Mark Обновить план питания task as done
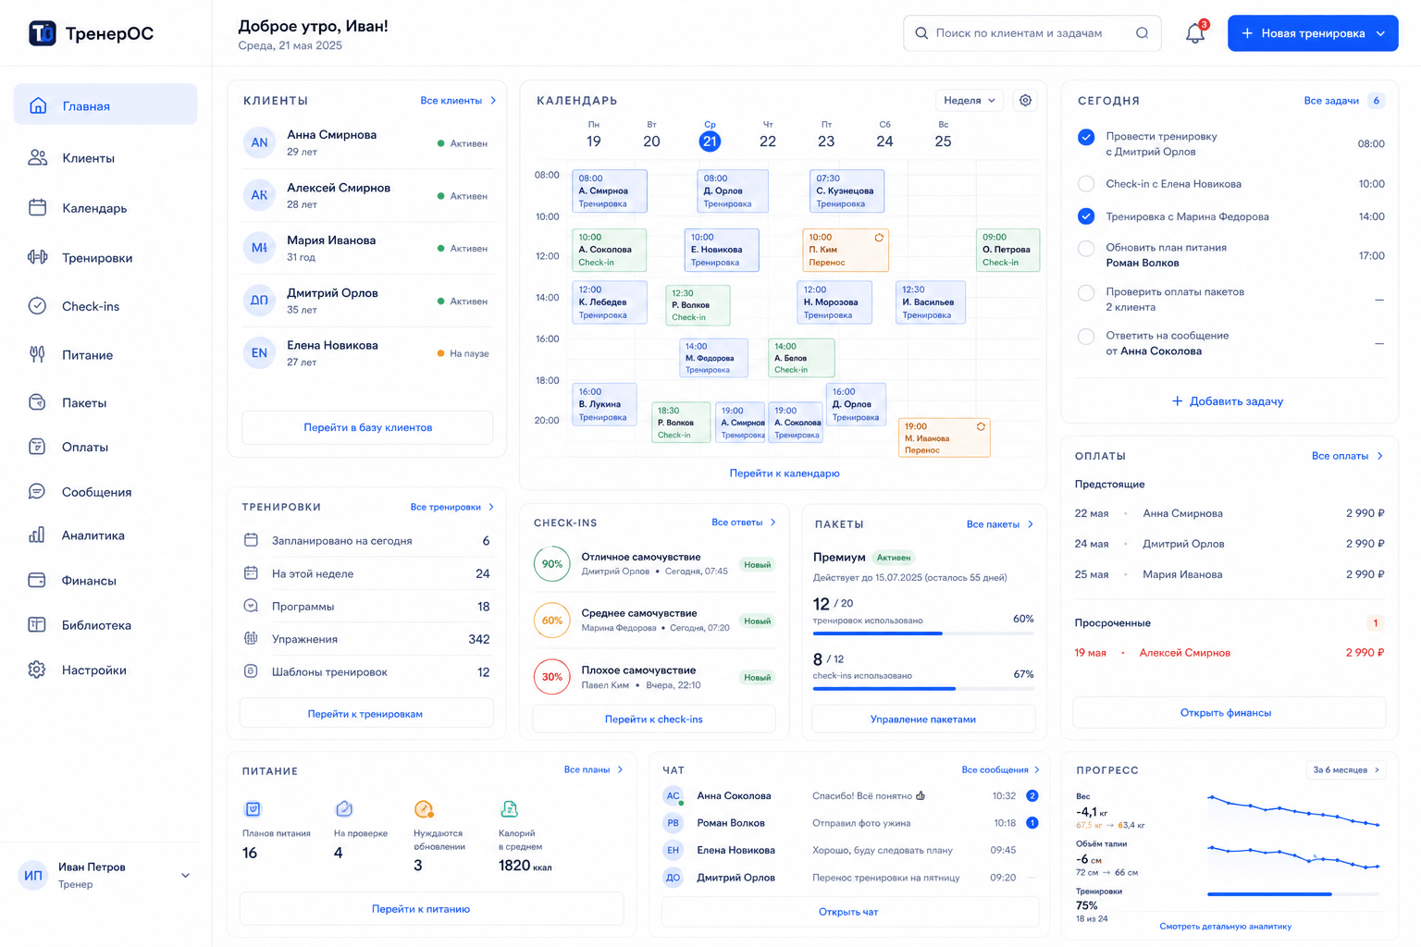Image resolution: width=1421 pixels, height=947 pixels. click(x=1086, y=248)
